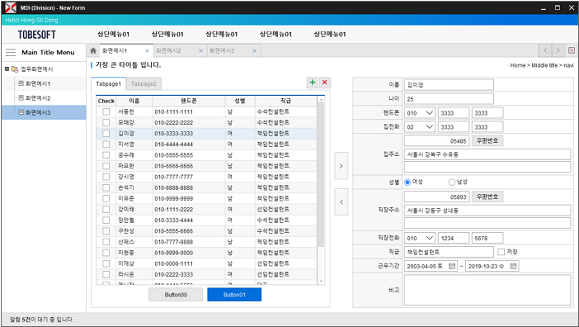Click the phone cell 010-4444-4444
This screenshot has height=327, width=579.
[x=189, y=145]
